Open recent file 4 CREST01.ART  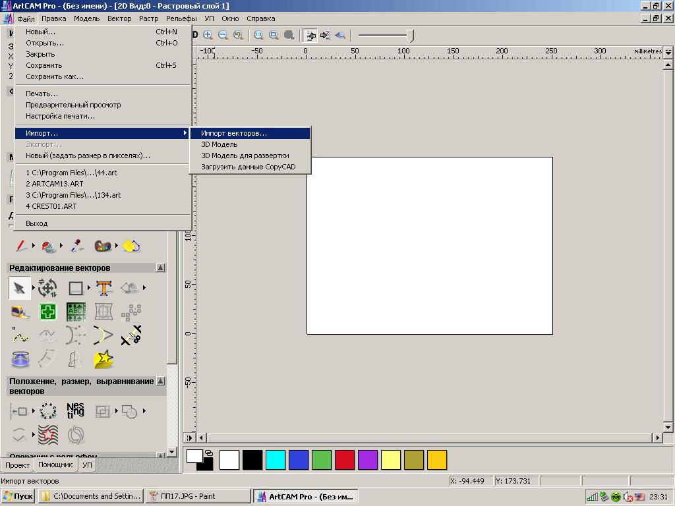[x=102, y=206]
